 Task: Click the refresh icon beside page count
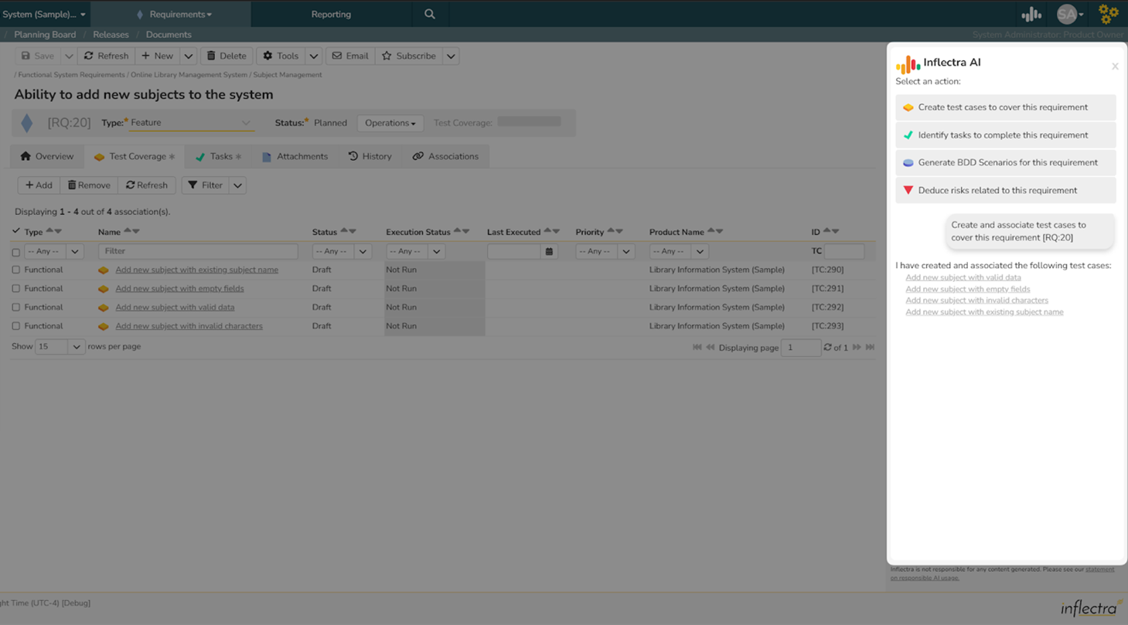827,348
